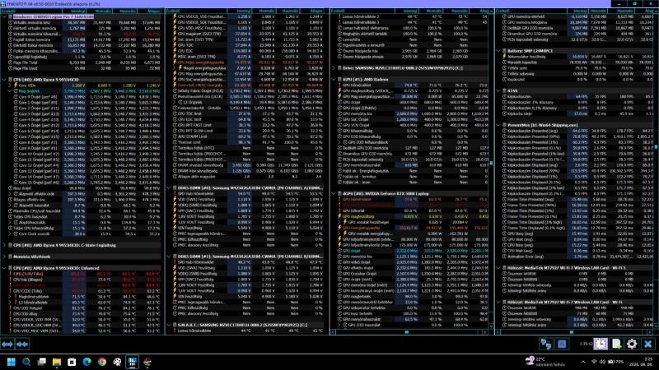Show hidden tray icons chevron
The height and width of the screenshot is (370, 659).
[x=583, y=362]
